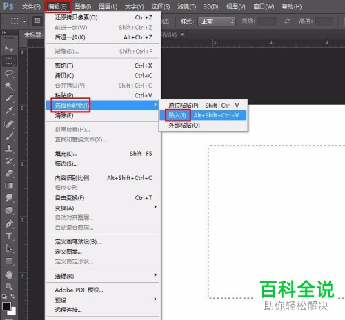Expand the 预设 submenu arrow
345x320 pixels.
tap(155, 299)
